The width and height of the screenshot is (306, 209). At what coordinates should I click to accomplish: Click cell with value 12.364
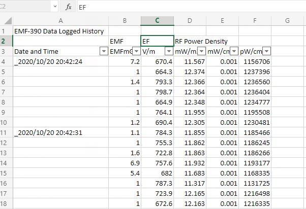[x=190, y=92]
